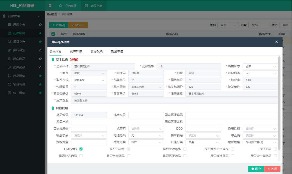The width and height of the screenshot is (292, 174).
Task: Click the 药品管理 clipboard icon in sidebar
Action: (x=4, y=16)
